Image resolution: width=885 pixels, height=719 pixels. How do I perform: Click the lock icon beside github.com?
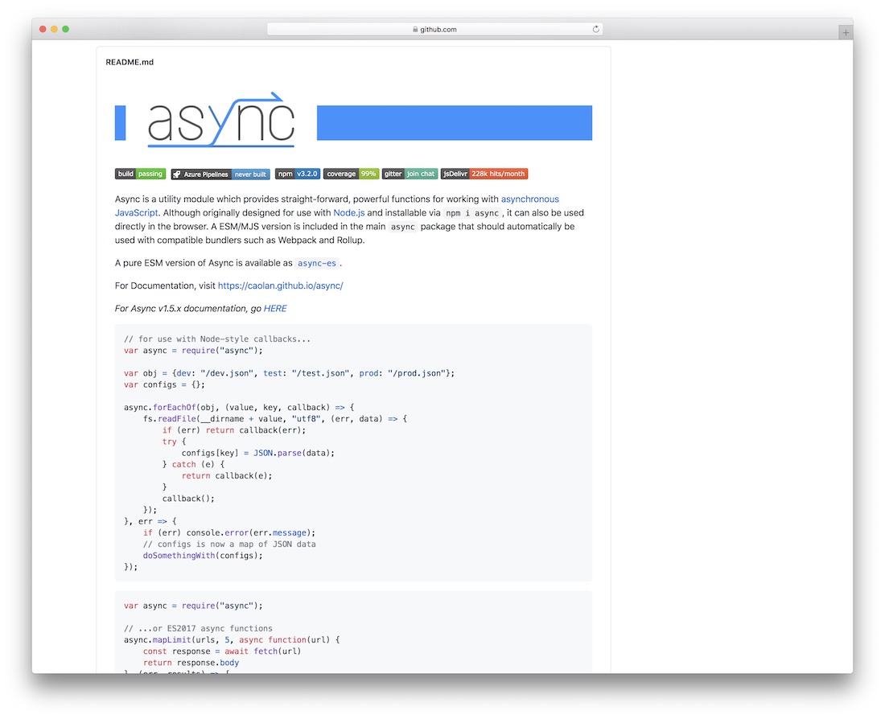pyautogui.click(x=415, y=29)
